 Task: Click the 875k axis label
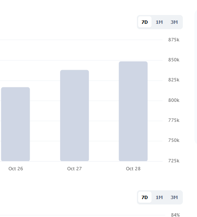click(174, 40)
